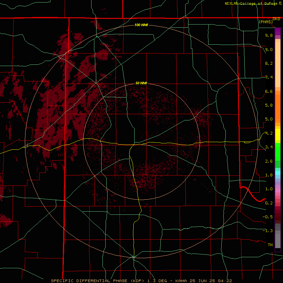Click the 6.6 scale value
This screenshot has width=283, height=283.
[269, 91]
